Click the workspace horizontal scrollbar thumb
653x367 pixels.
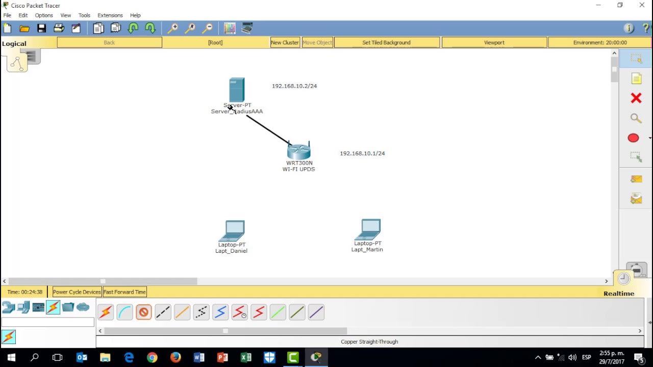103,281
